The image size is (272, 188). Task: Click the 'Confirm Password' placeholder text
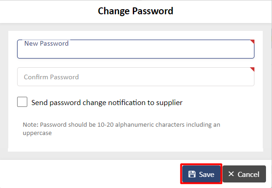tap(51, 77)
